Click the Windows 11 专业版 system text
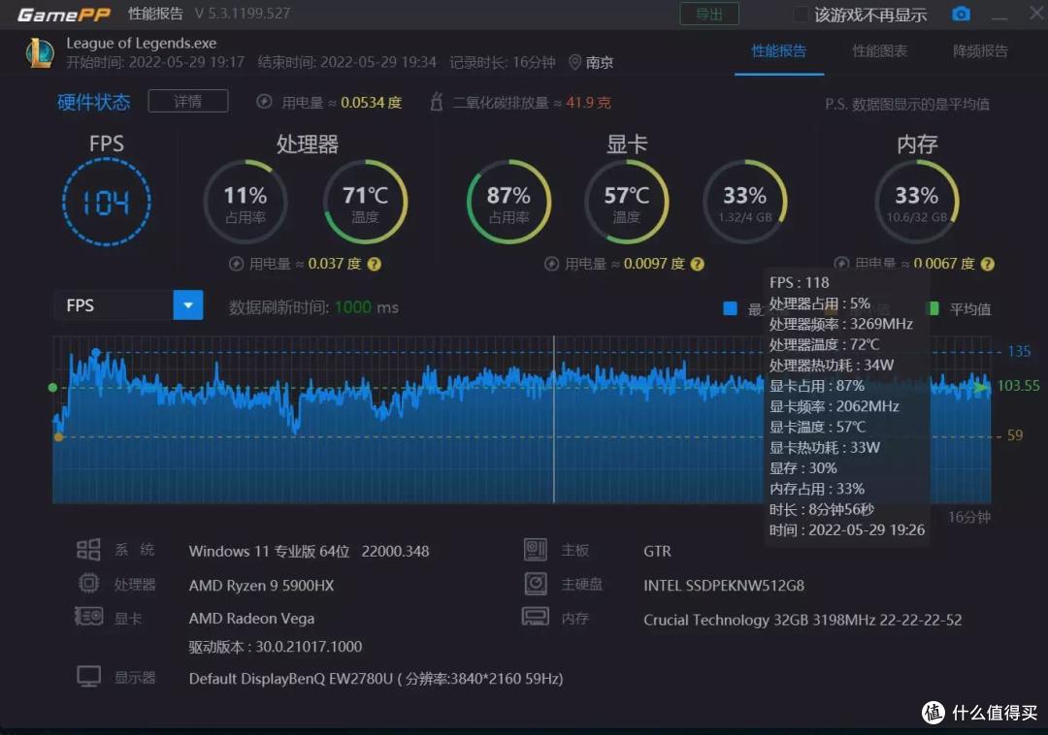The height and width of the screenshot is (735, 1048). click(309, 552)
